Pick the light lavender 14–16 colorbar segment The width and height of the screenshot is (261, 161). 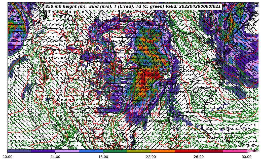tap(67, 151)
